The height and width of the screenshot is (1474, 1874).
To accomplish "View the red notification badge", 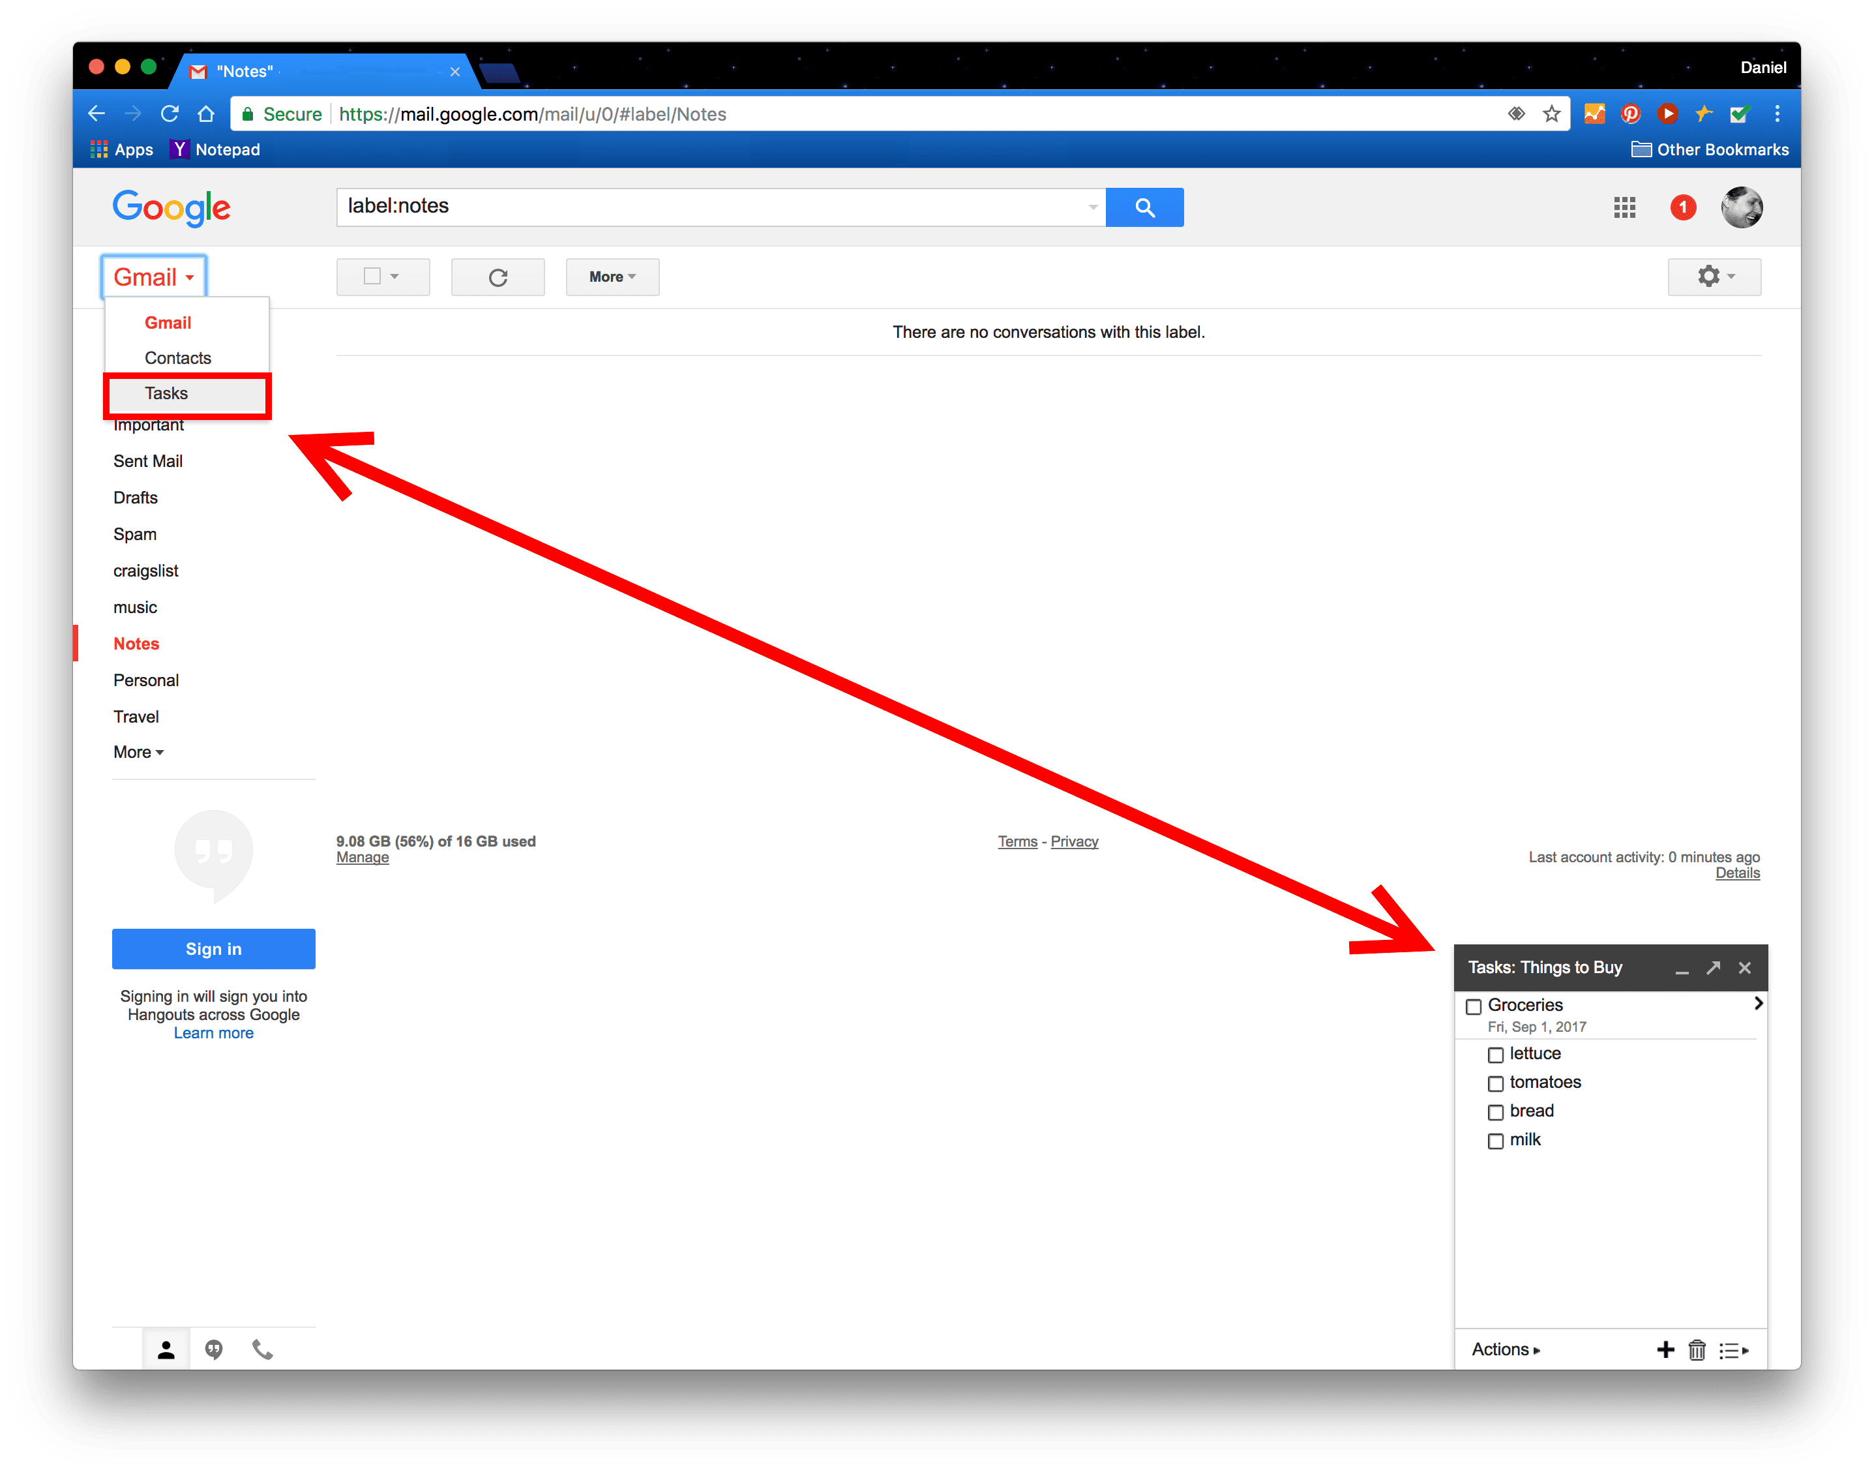I will pyautogui.click(x=1682, y=207).
